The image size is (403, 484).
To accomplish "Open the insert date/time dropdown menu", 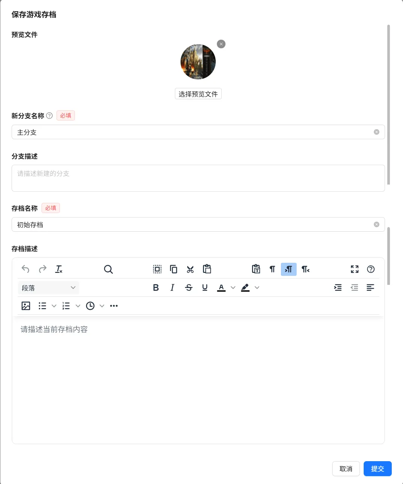I will (x=102, y=306).
